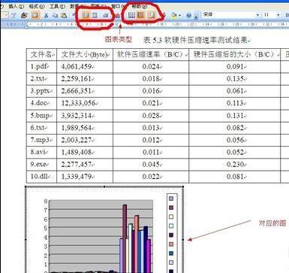Select the salmon bar in chart
289x273 pixels.
point(137,222)
